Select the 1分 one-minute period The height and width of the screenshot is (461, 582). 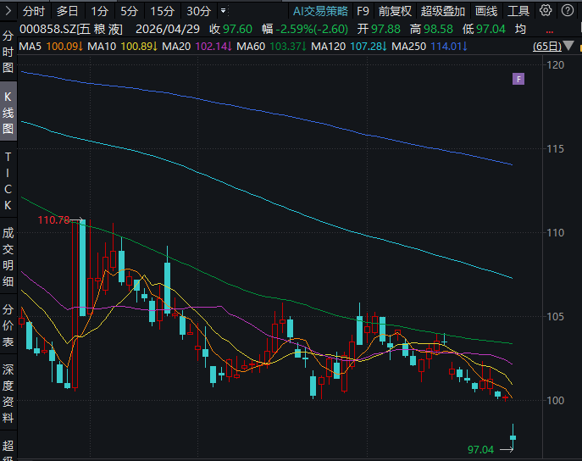99,11
